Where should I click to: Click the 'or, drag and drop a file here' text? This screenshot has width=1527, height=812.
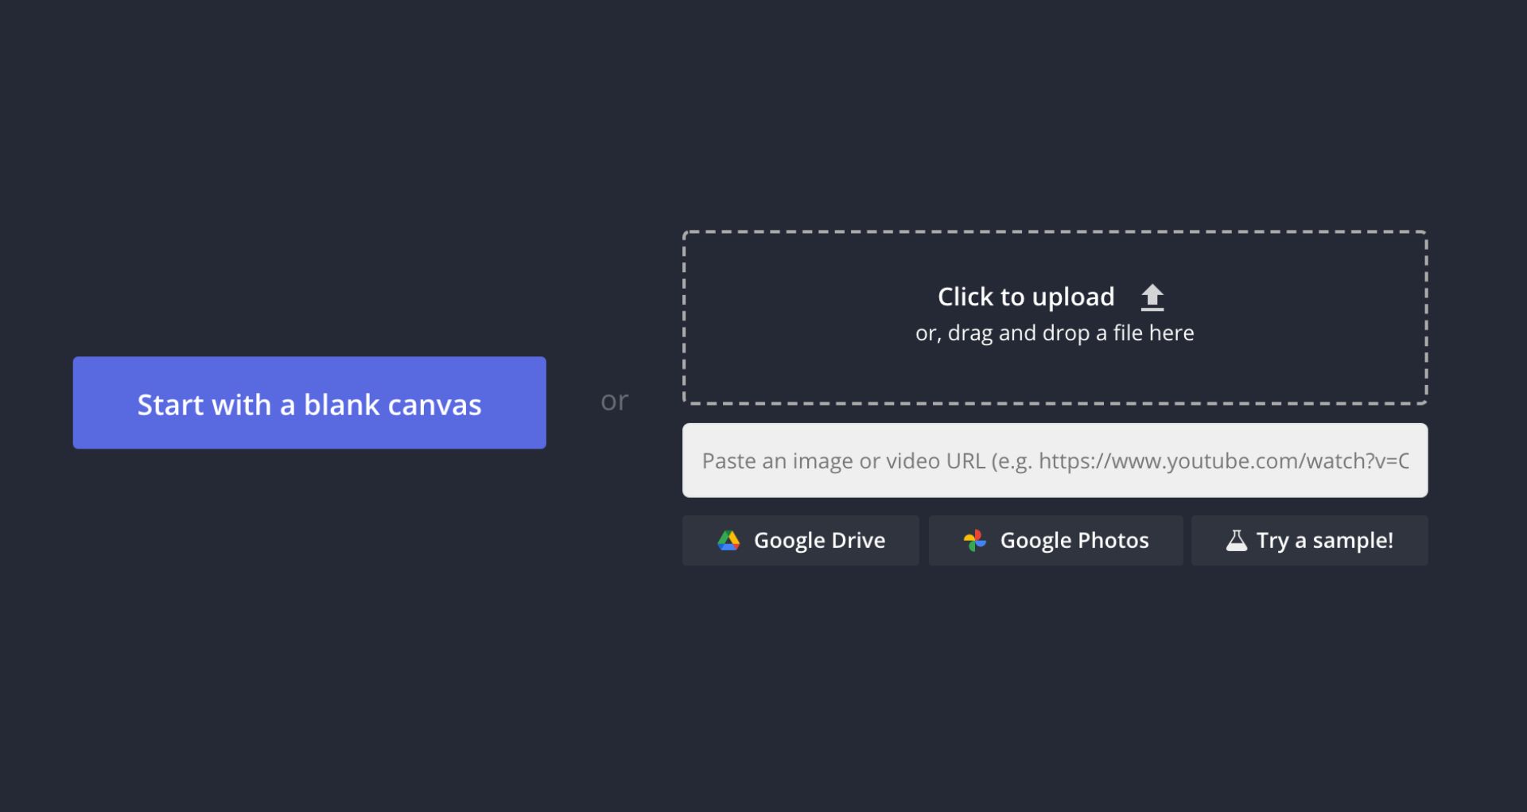1055,333
